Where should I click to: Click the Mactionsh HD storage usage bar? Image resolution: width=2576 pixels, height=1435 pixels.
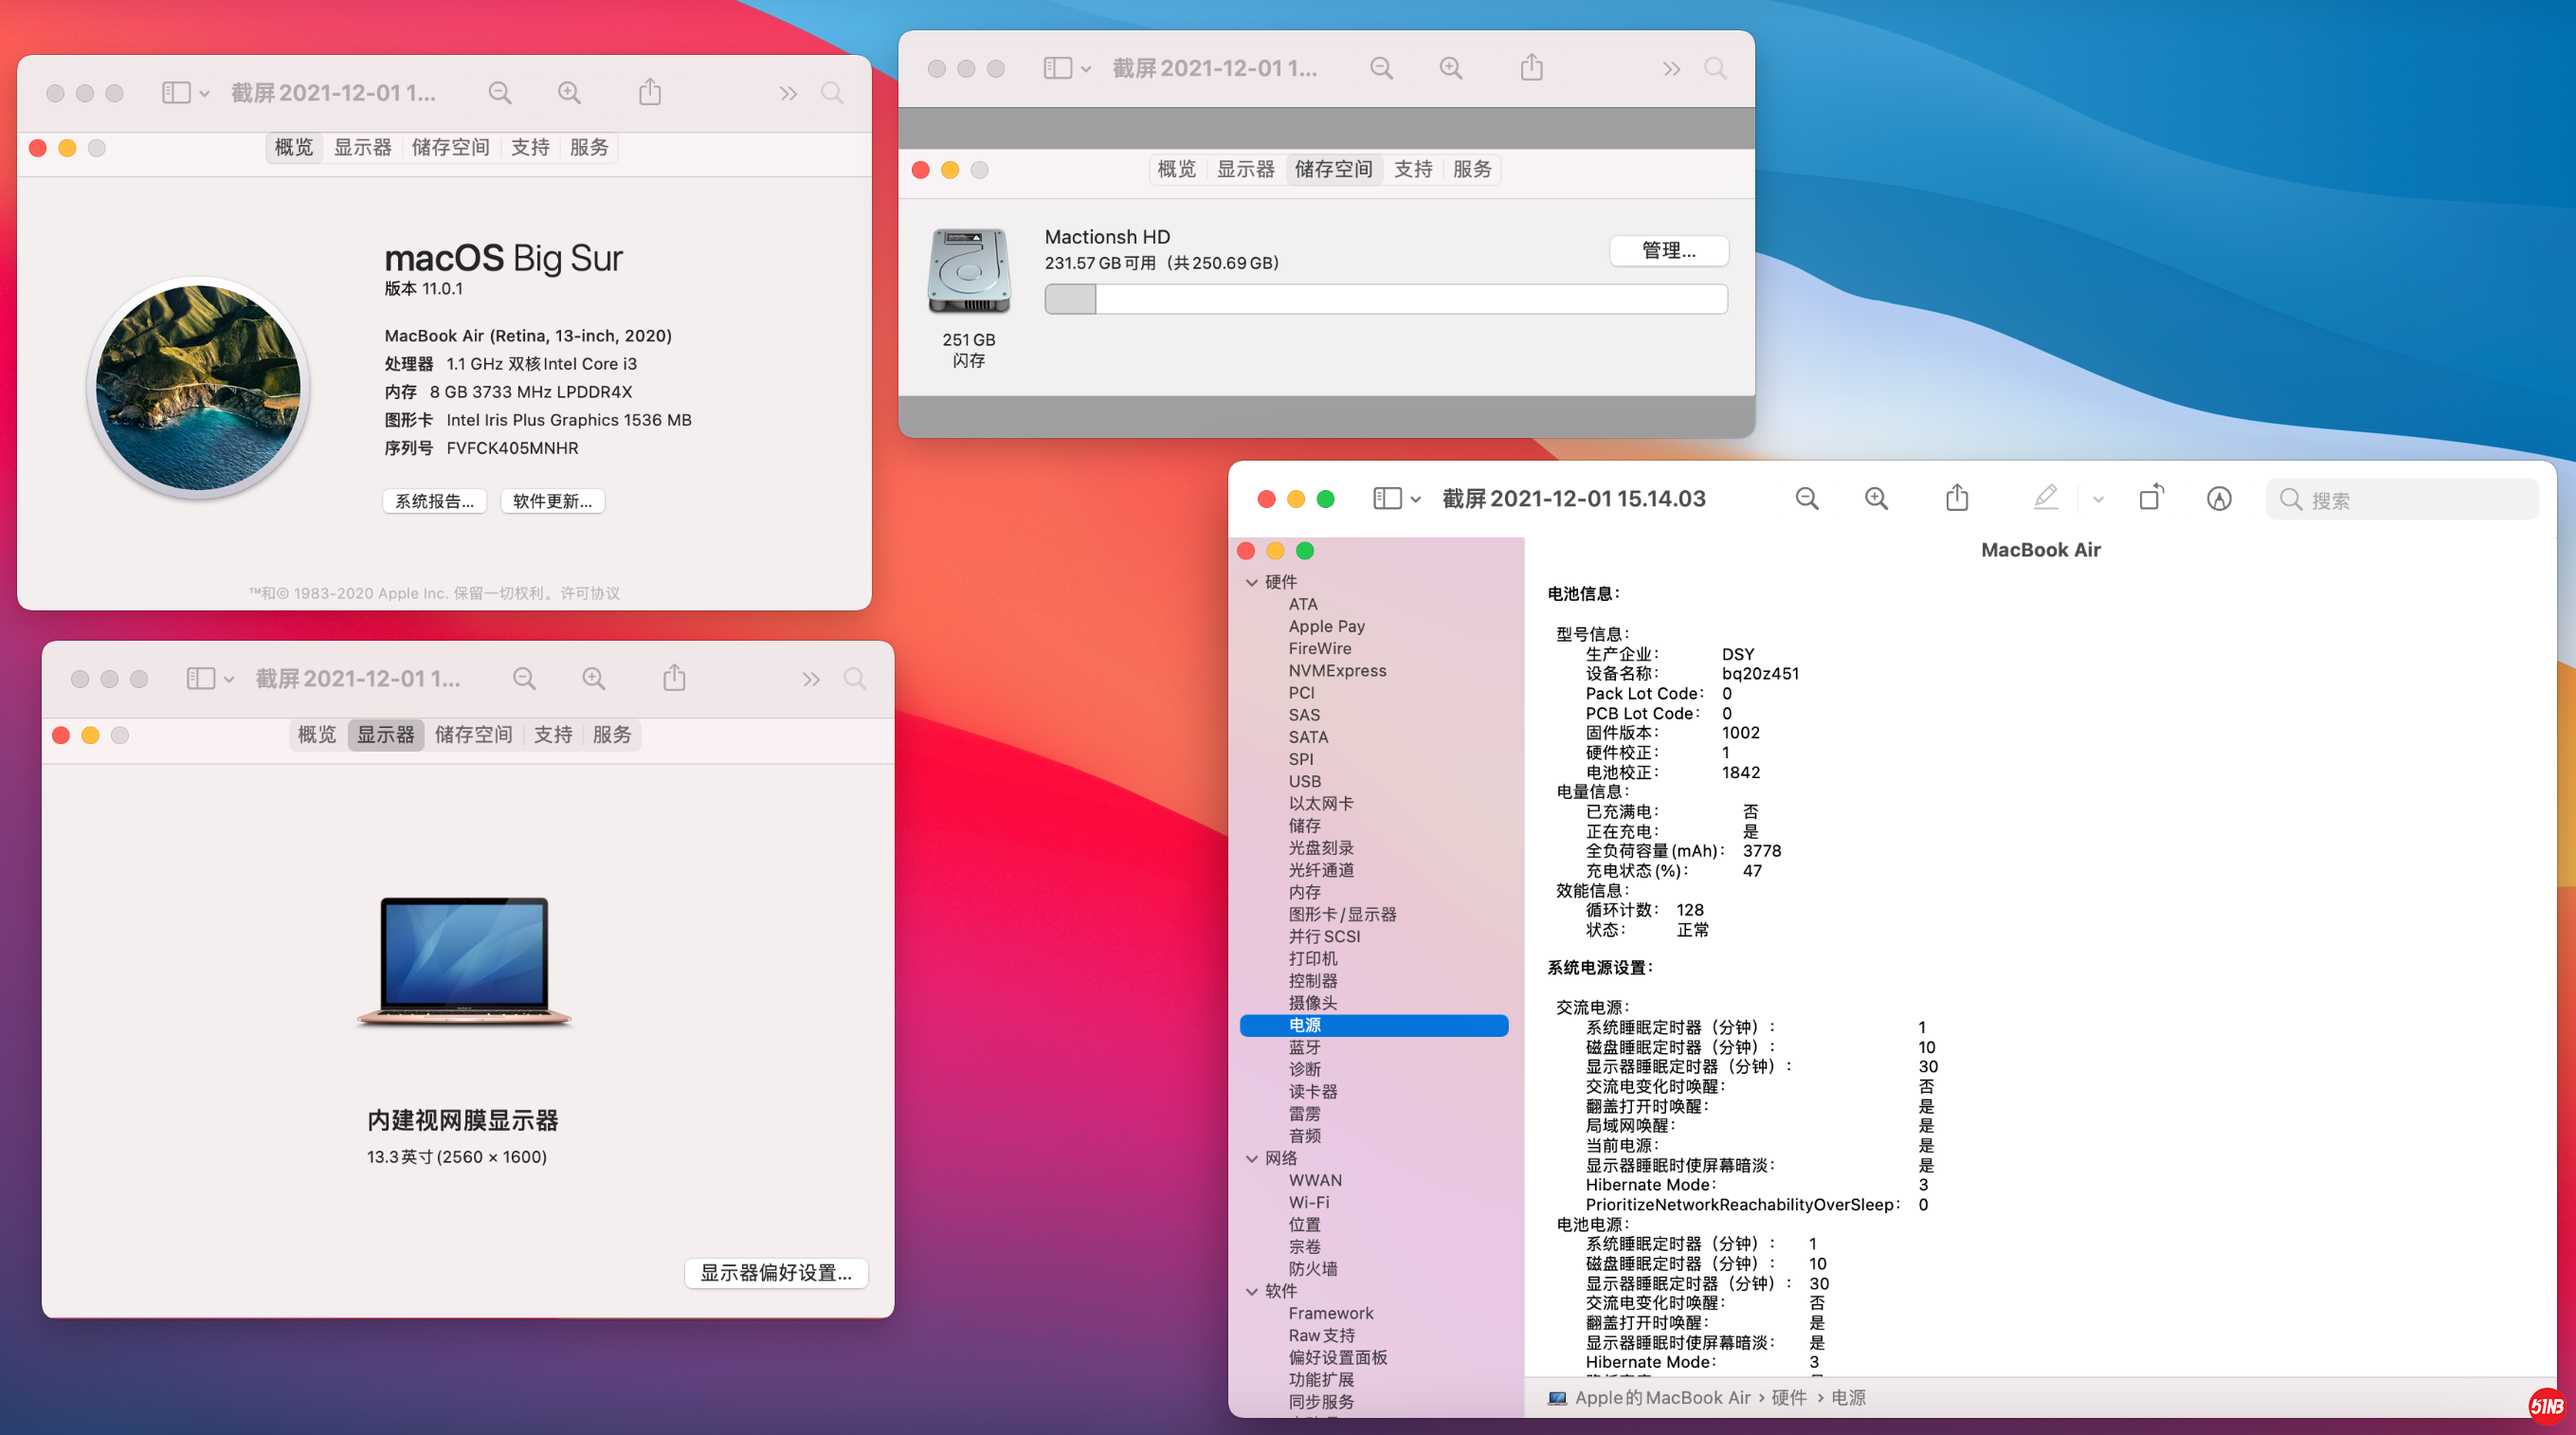pyautogui.click(x=1386, y=299)
